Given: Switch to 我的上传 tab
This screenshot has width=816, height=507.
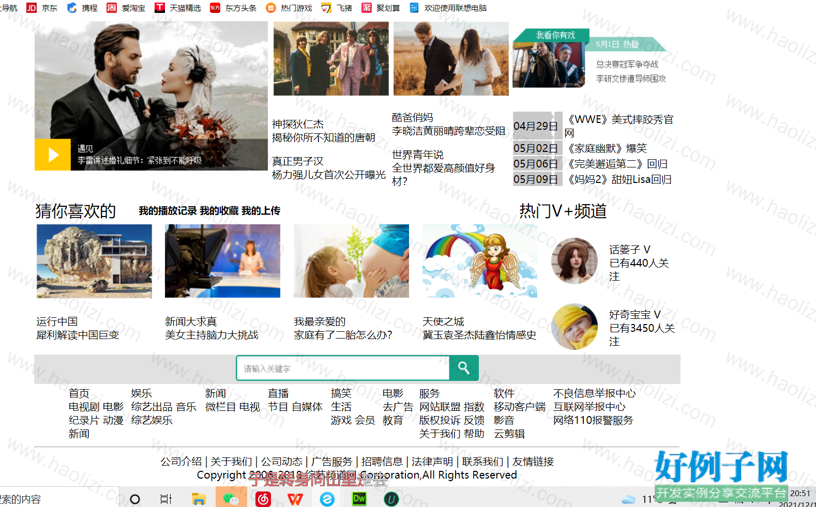Looking at the screenshot, I should click(261, 211).
